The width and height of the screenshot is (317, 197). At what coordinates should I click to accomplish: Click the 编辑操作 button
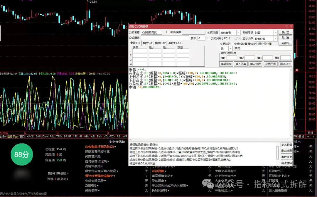226,64
